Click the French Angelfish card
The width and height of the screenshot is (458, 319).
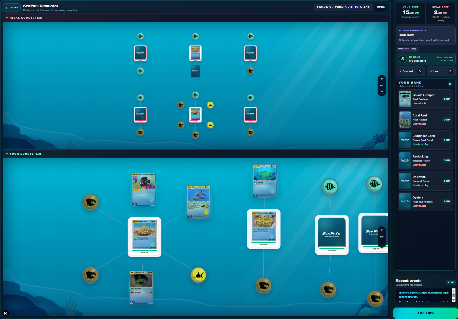[x=144, y=189]
